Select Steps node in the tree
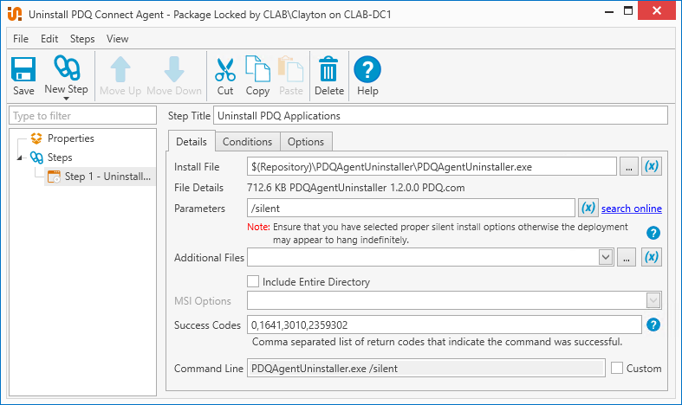682x405 pixels. point(60,157)
